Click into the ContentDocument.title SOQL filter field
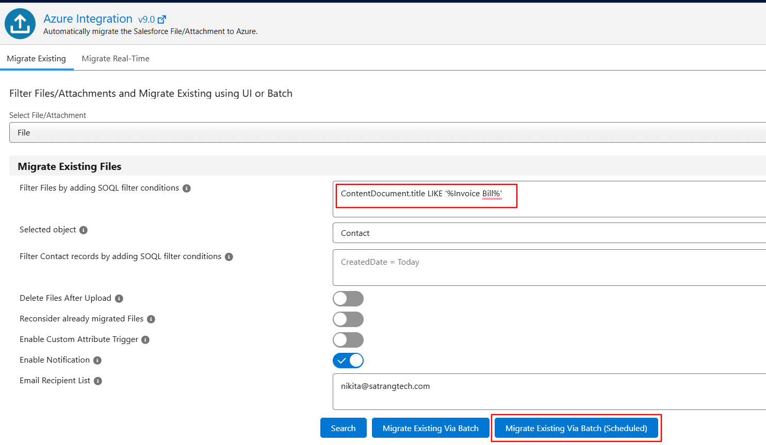 [549, 199]
